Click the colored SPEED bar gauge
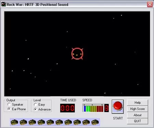This screenshot has height=128, width=154. point(93,108)
